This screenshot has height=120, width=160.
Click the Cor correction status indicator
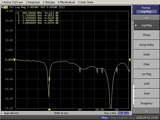(x=126, y=113)
